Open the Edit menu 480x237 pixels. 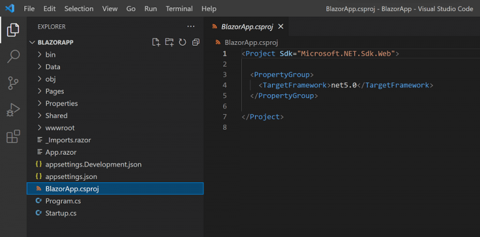pyautogui.click(x=49, y=9)
